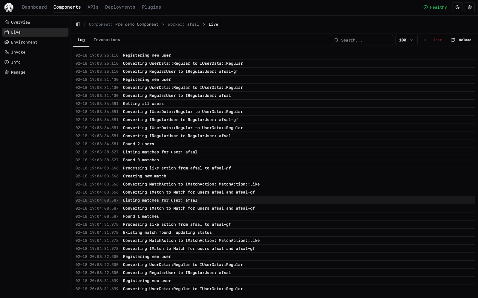Select log row 'Creating new match'
This screenshot has width=478, height=298.
pyautogui.click(x=275, y=176)
